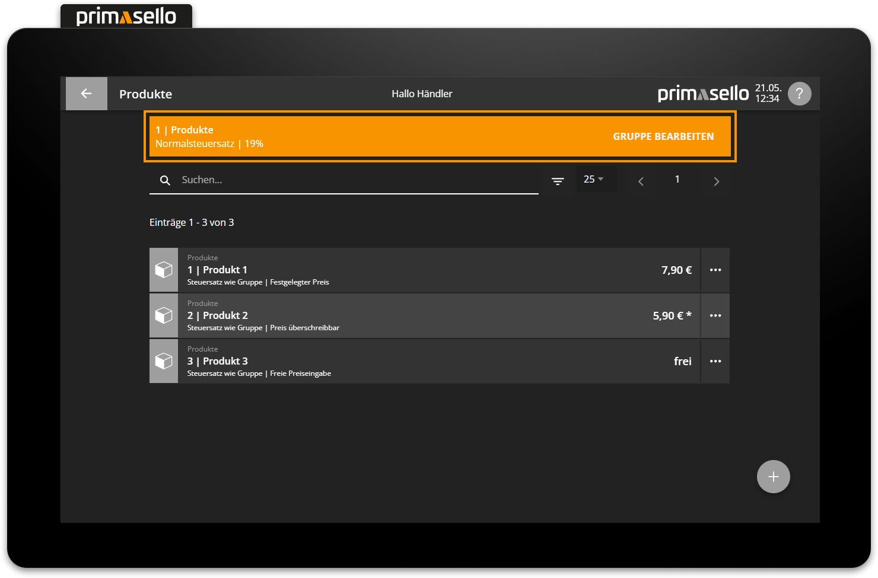
Task: Click the filter list icon
Action: click(x=558, y=181)
